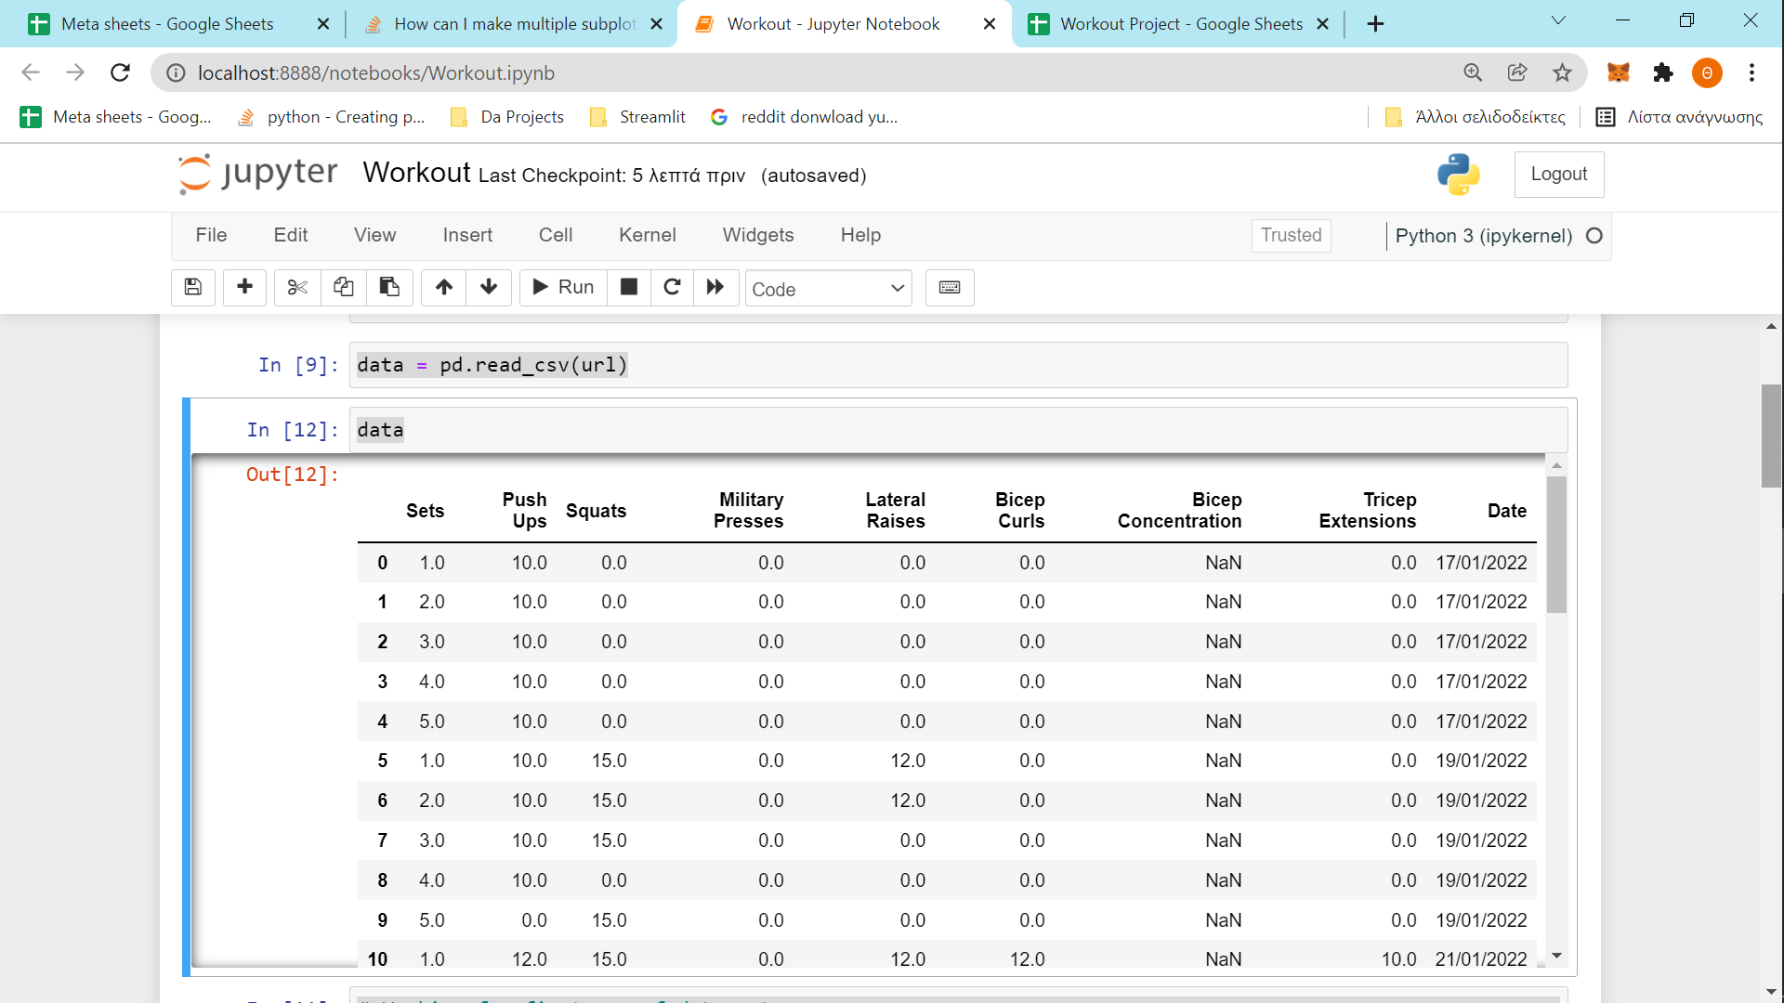The image size is (1784, 1003).
Task: Open the orange profile avatar
Action: click(x=1707, y=72)
